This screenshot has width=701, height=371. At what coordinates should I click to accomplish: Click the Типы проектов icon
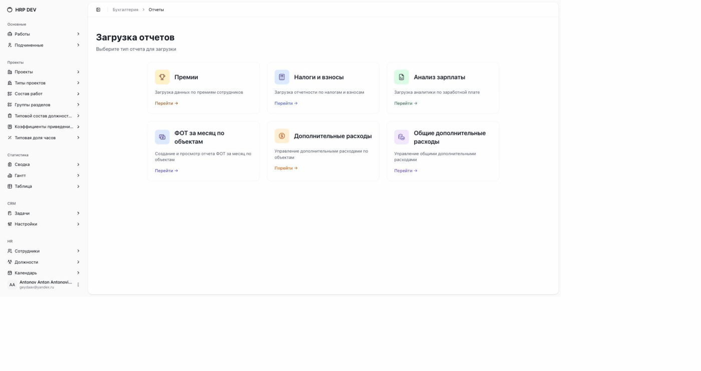(x=10, y=83)
